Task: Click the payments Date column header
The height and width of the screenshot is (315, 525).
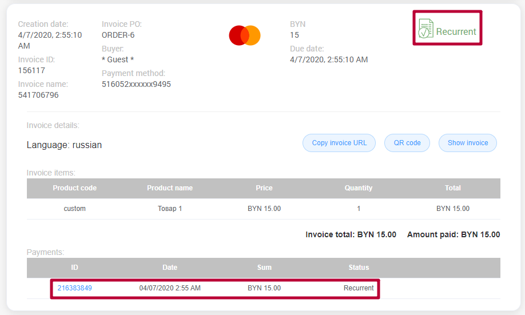Action: tap(170, 268)
